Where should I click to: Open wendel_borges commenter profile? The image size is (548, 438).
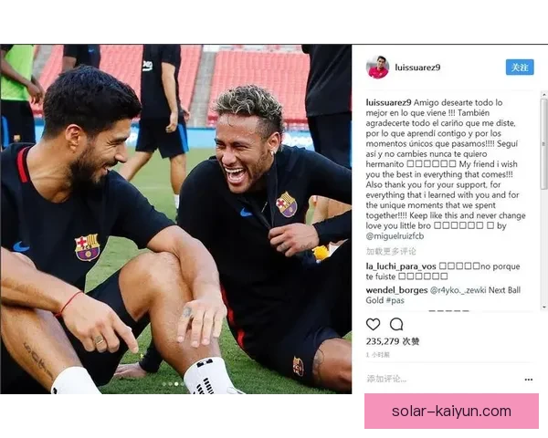tap(396, 290)
